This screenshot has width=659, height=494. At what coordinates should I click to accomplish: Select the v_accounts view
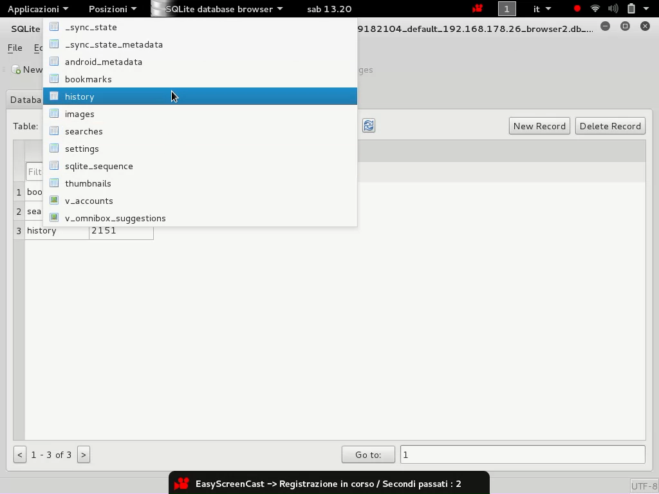(200, 201)
